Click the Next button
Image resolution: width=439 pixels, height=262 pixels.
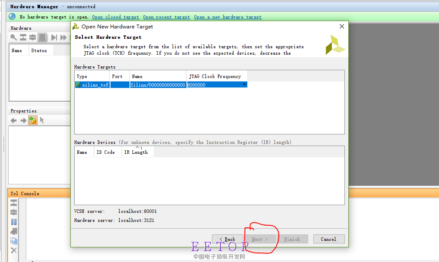260,239
